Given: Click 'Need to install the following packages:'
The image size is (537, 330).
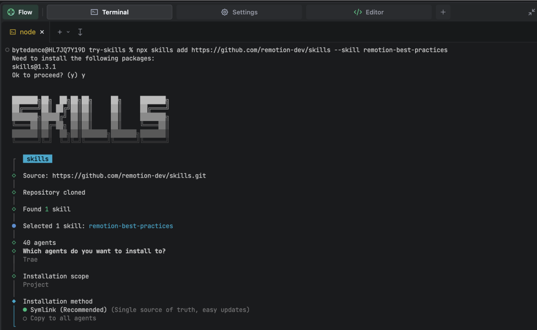Looking at the screenshot, I should 83,58.
